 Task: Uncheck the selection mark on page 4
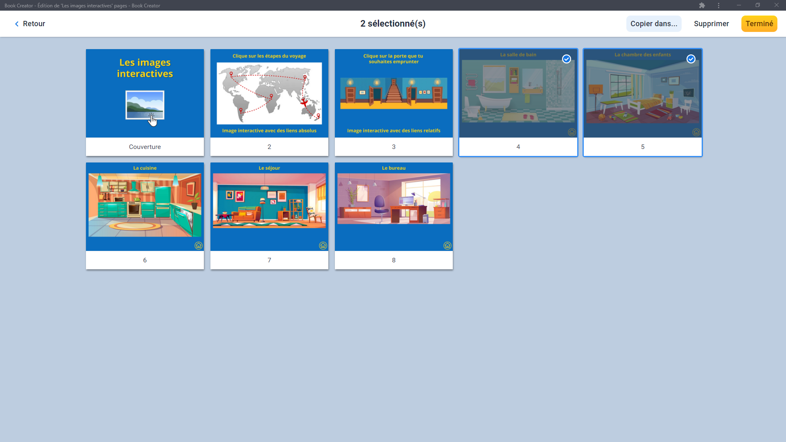tap(567, 59)
